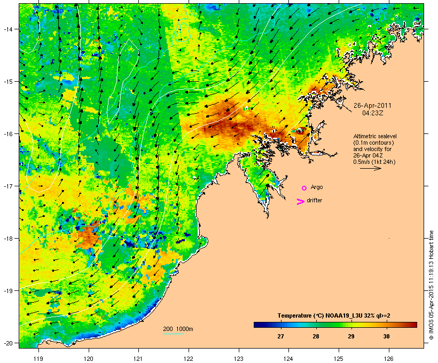The image size is (438, 363).
Task: Click latitude axis label -20
Action: pyautogui.click(x=7, y=343)
